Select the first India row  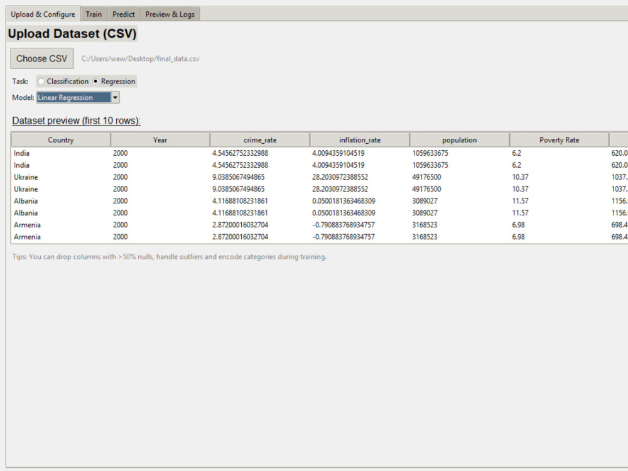coord(320,153)
